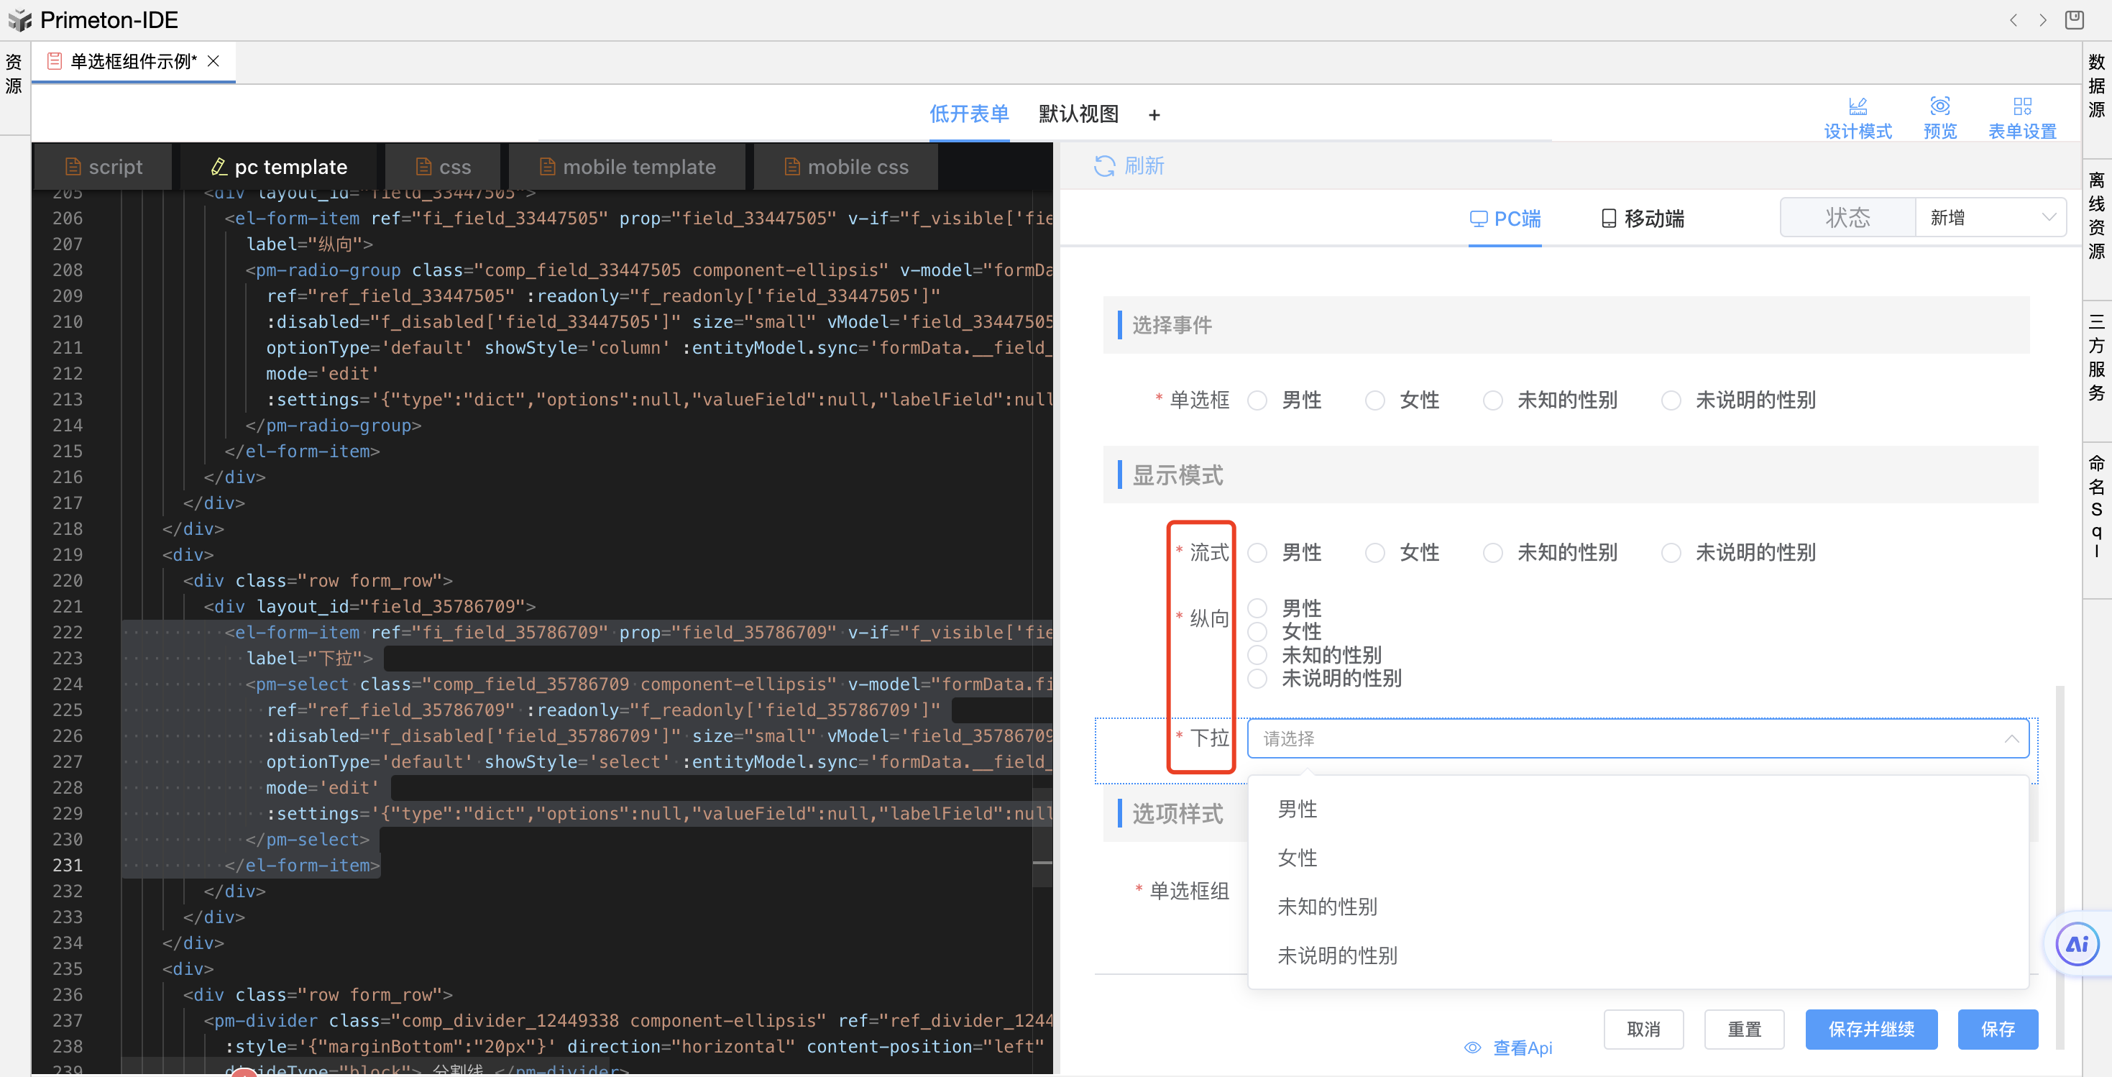Click the 保存并继续 button

tap(1871, 1030)
